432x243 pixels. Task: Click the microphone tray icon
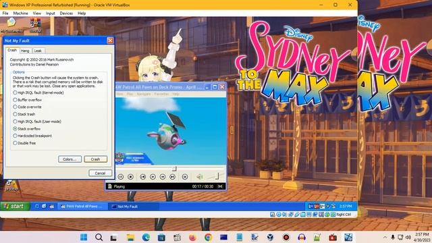[393, 237]
